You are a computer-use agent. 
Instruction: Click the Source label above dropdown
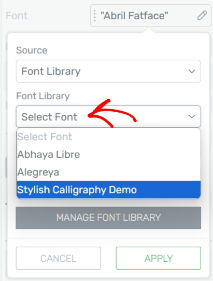pyautogui.click(x=32, y=50)
